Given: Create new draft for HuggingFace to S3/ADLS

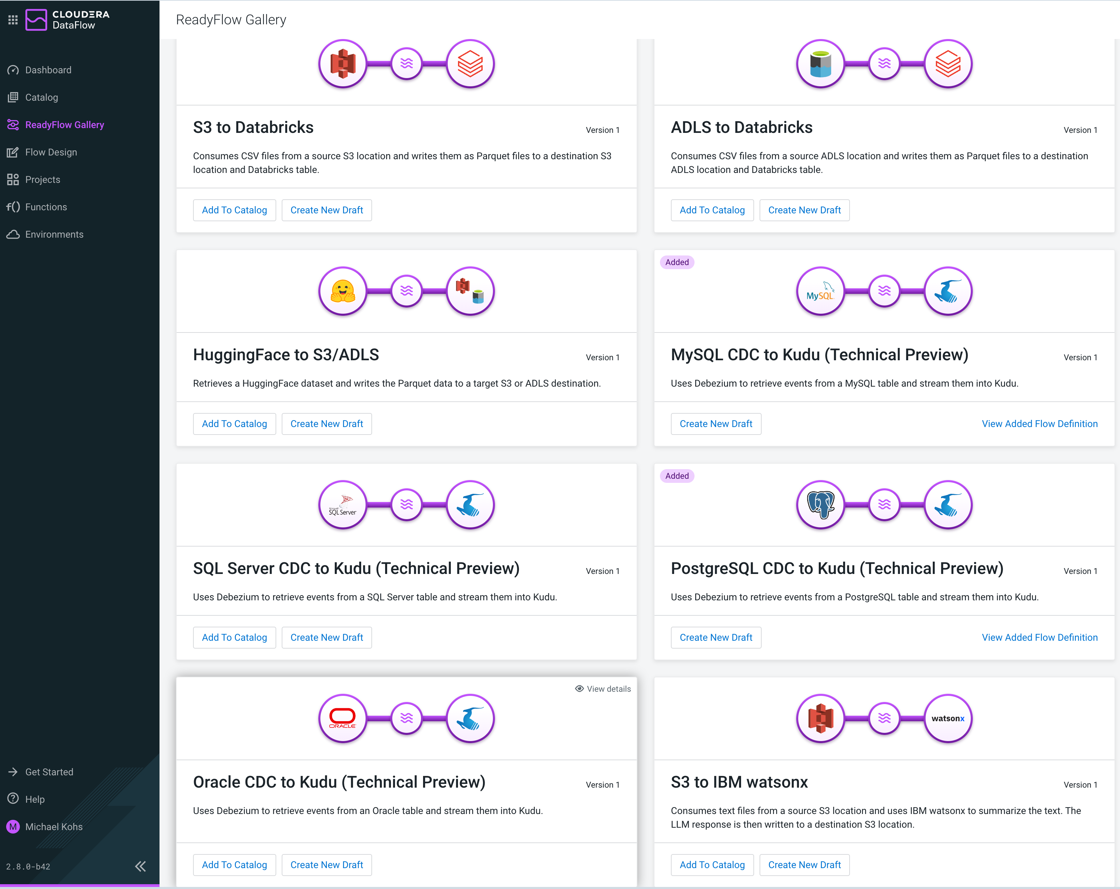Looking at the screenshot, I should coord(326,424).
